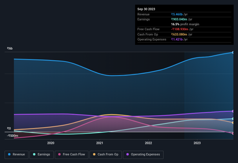Screen dimensions: 238x163
Task: Click the Cash From Op label in tooltip
Action: (148, 34)
